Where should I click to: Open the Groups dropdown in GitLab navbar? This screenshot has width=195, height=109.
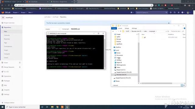pos(23,12)
